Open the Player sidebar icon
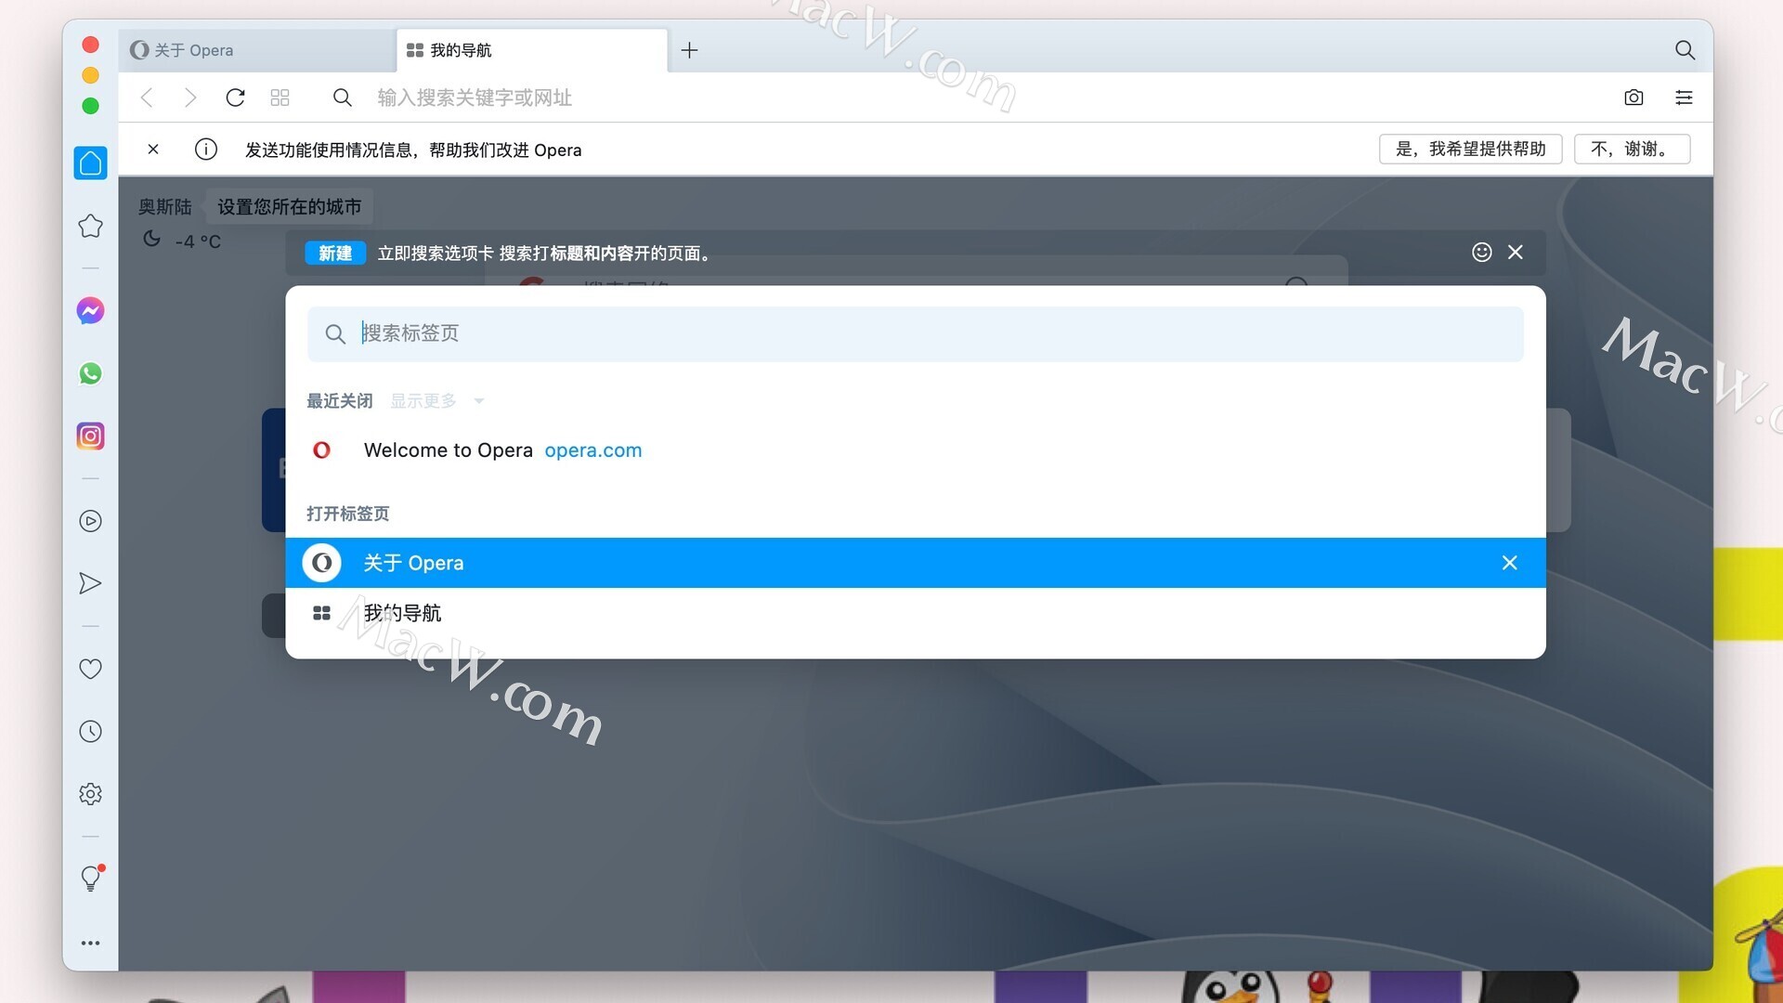 [x=90, y=521]
